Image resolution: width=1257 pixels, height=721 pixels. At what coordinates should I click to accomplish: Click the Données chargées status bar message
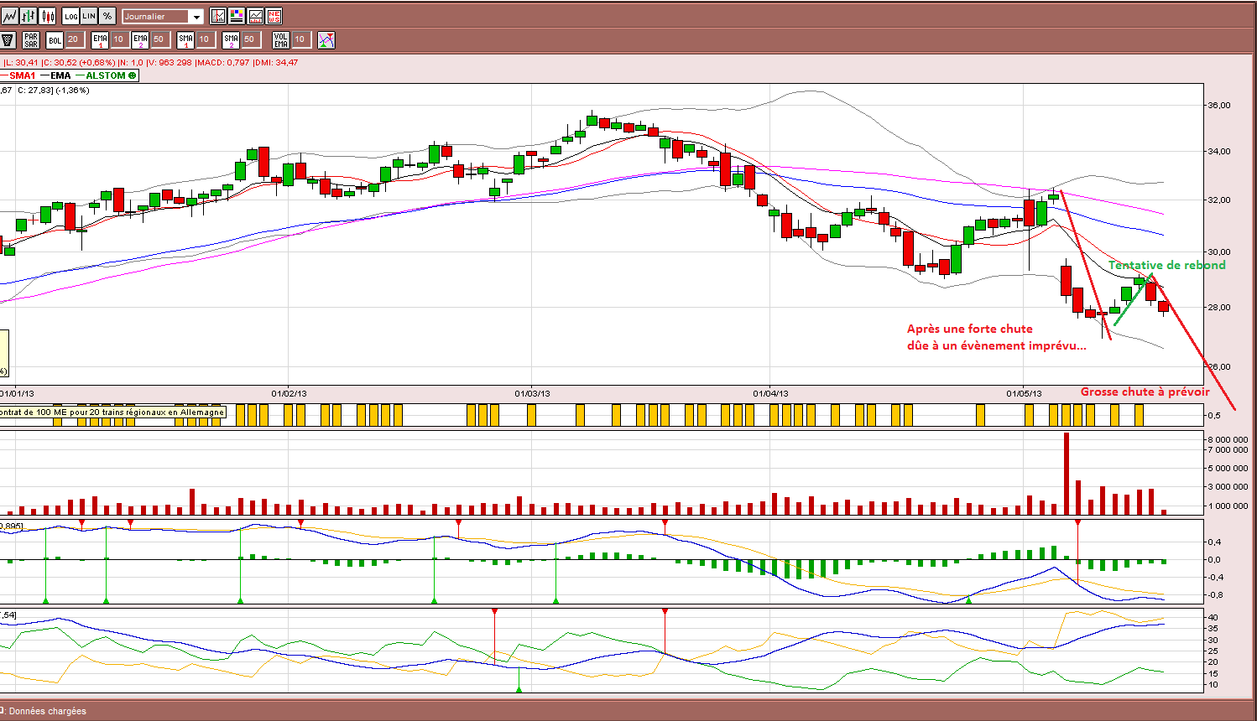pyautogui.click(x=48, y=711)
